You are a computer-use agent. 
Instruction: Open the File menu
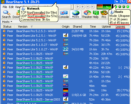(x=5, y=7)
